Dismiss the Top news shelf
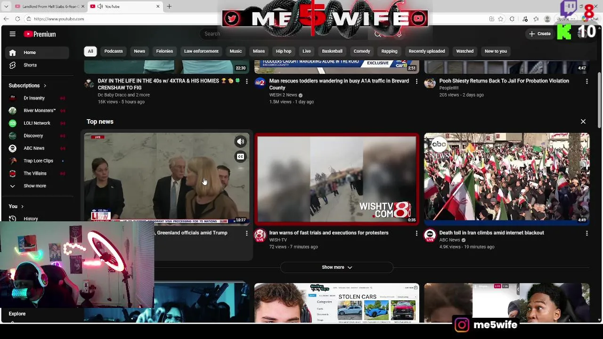 pos(583,121)
